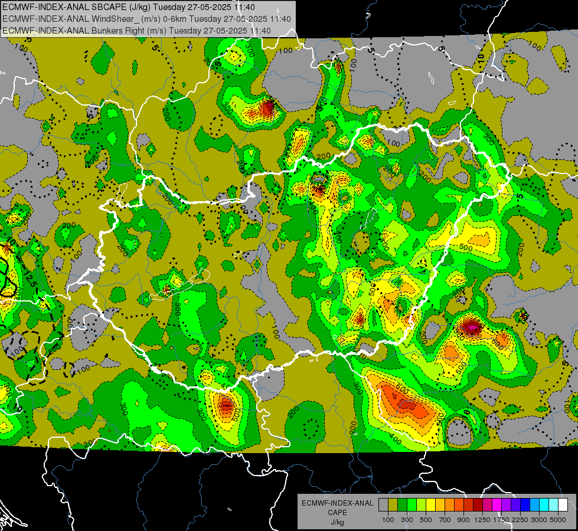Image resolution: width=578 pixels, height=531 pixels.
Task: Select the bright green legend swatch
Action: click(x=412, y=505)
